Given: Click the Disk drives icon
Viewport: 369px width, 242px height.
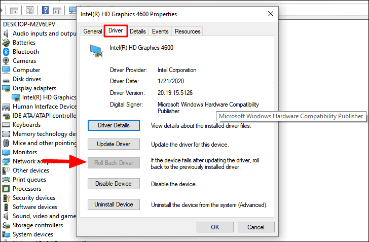Looking at the screenshot, I should click(x=6, y=80).
